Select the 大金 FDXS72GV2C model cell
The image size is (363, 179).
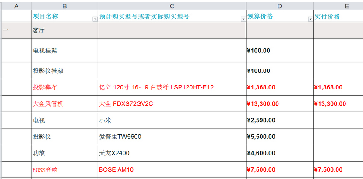click(172, 104)
